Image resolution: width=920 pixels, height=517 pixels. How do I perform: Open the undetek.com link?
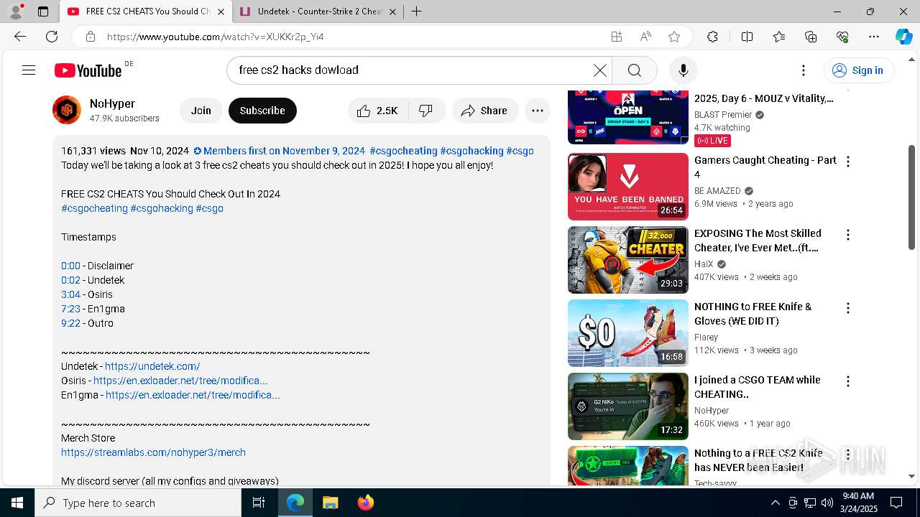point(152,366)
